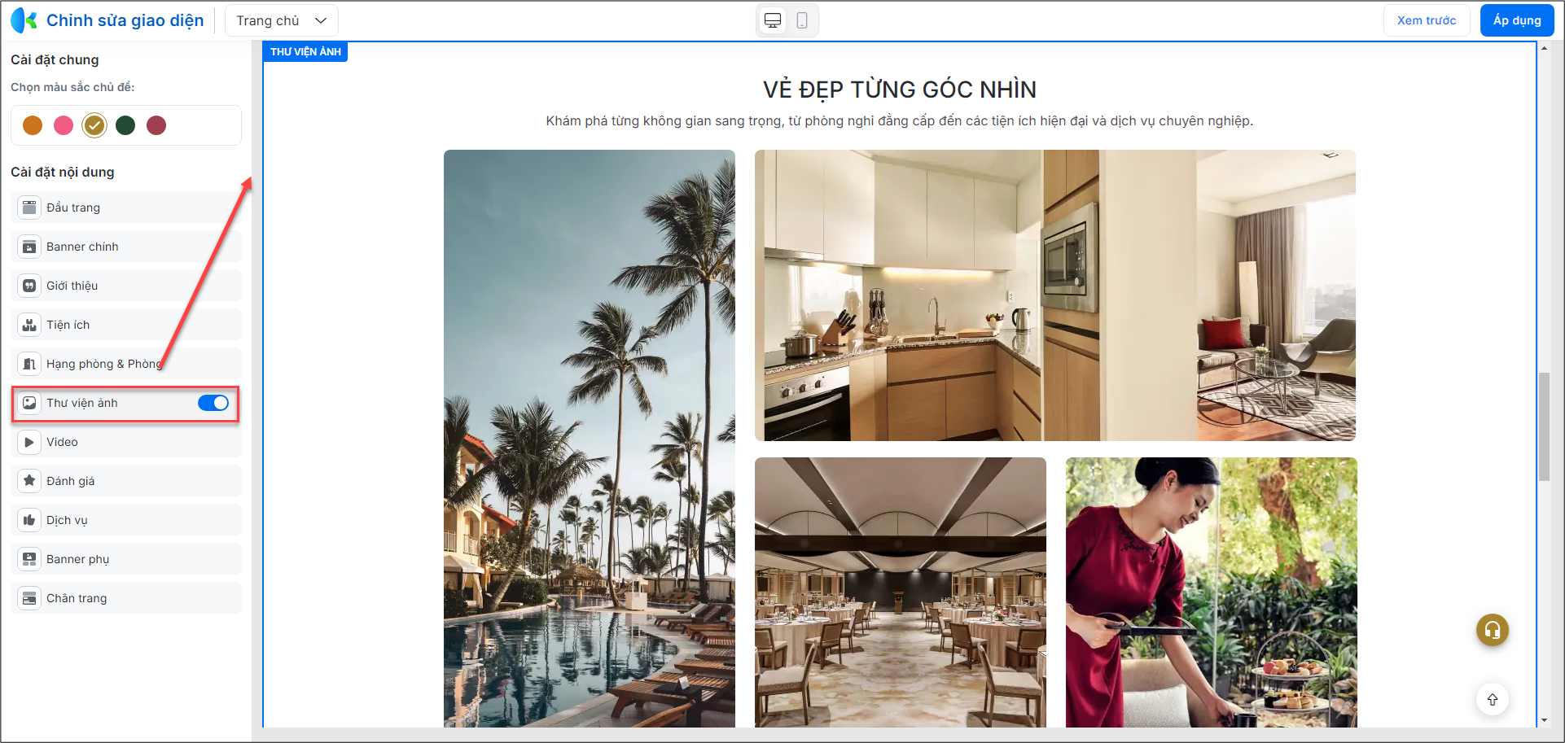Toggle off the Thư viện ảnh switch
The image size is (1565, 743).
coord(213,403)
